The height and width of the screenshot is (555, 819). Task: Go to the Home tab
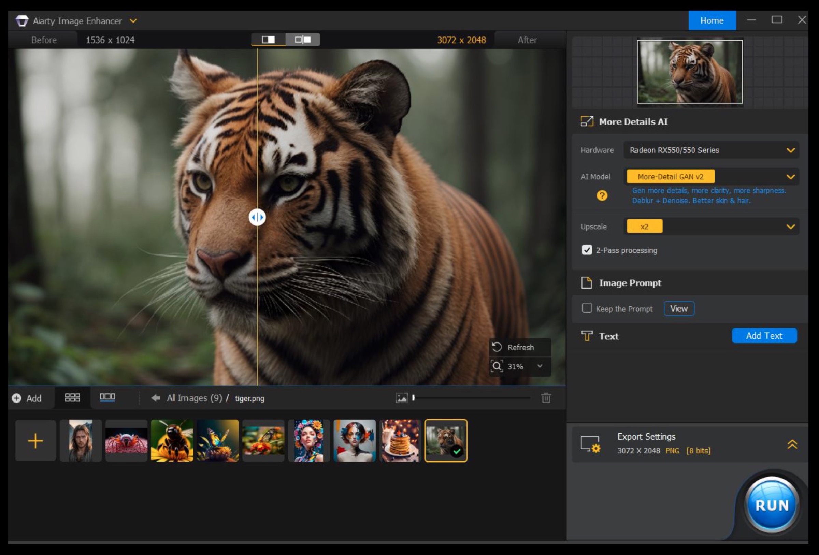[x=712, y=20]
